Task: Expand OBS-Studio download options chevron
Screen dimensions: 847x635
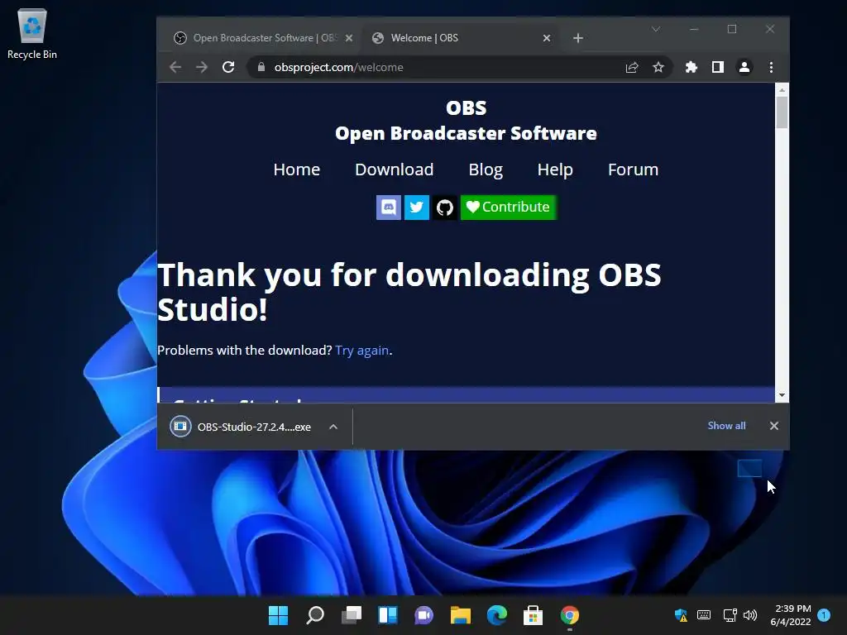Action: point(333,427)
